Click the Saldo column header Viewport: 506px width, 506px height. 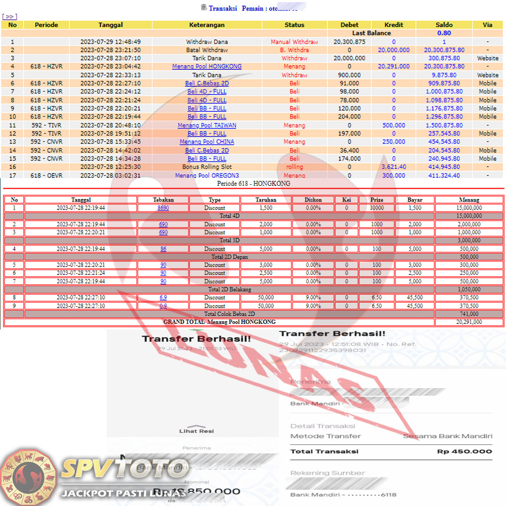444,25
